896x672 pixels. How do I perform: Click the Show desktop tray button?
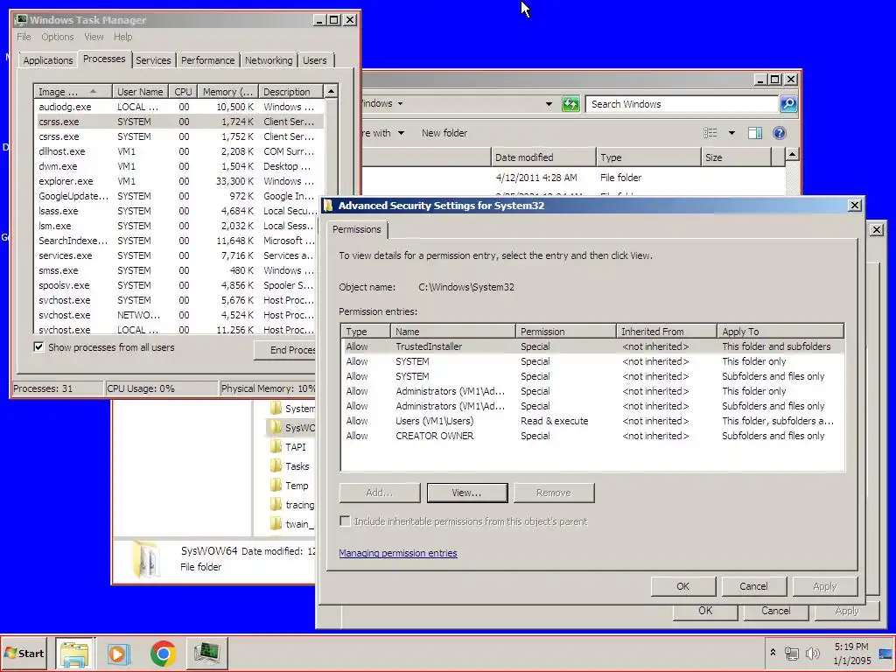click(886, 653)
